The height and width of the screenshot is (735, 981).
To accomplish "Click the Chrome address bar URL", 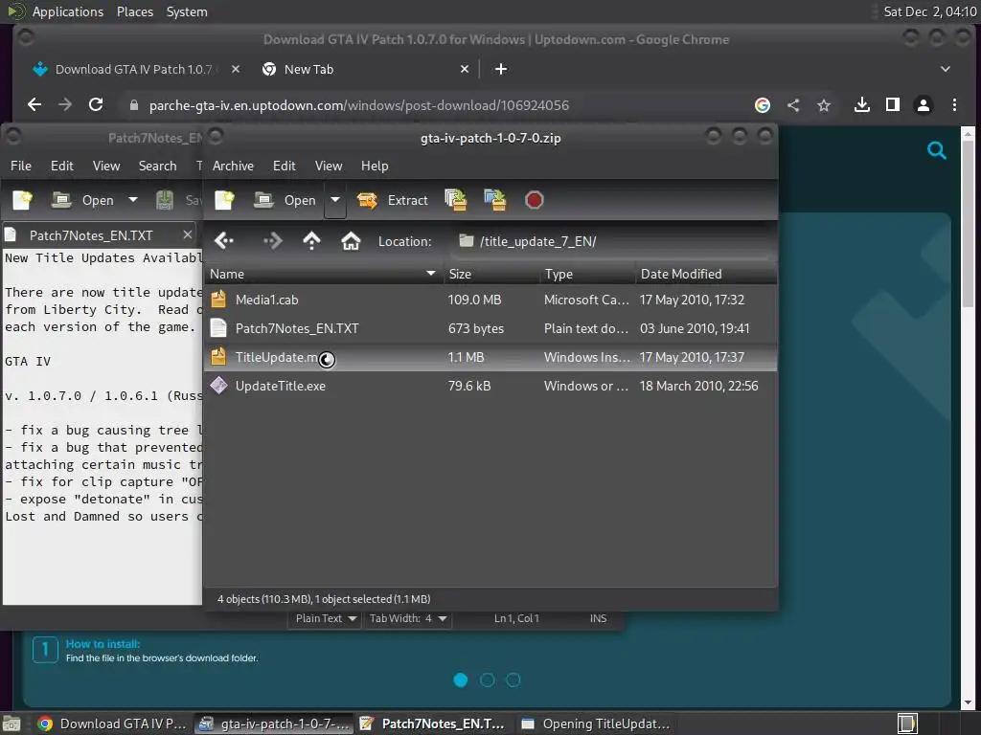I will click(358, 105).
